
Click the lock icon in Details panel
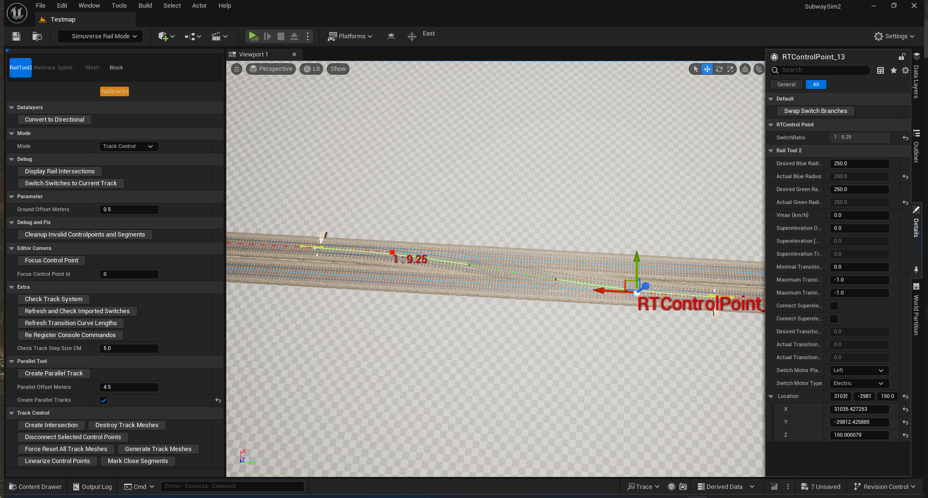(902, 57)
